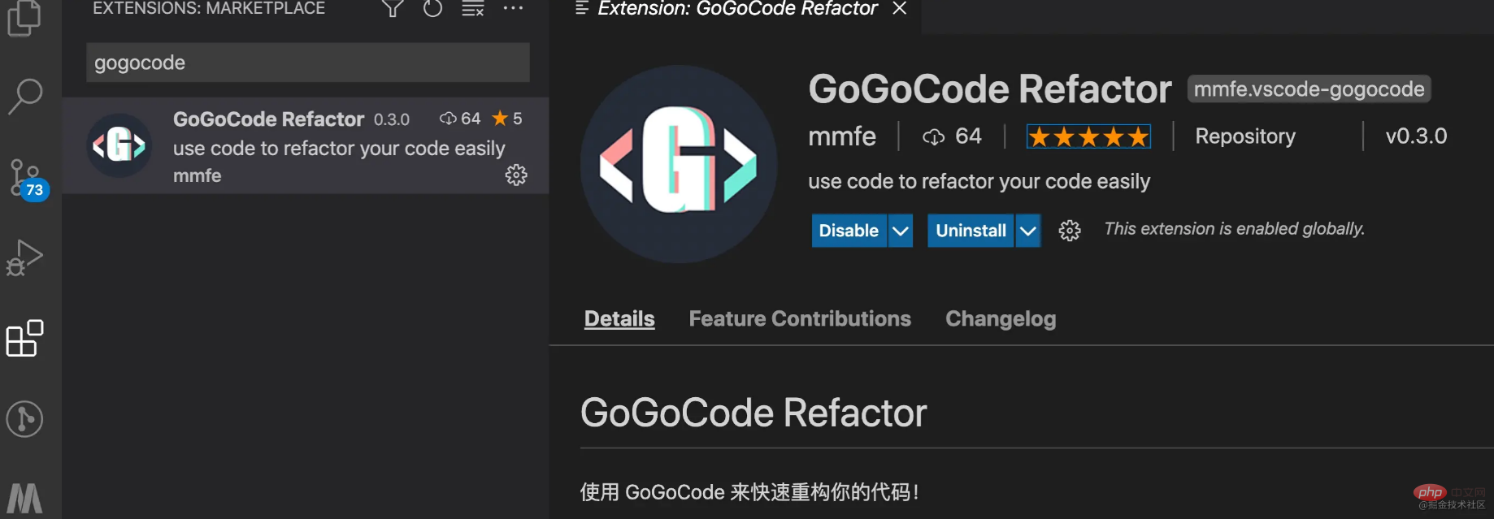Click the GoGoCode logo in the list
Image resolution: width=1494 pixels, height=519 pixels.
click(x=119, y=145)
